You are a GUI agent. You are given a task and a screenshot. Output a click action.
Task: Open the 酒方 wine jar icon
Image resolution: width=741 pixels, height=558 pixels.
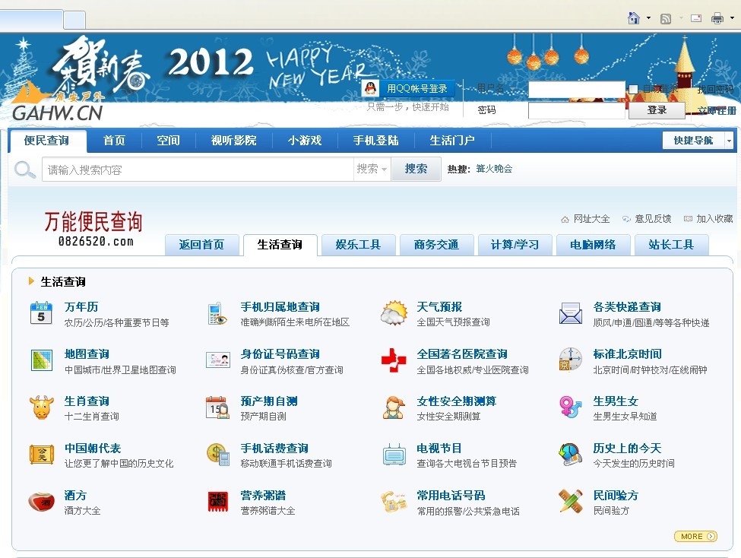click(x=41, y=502)
